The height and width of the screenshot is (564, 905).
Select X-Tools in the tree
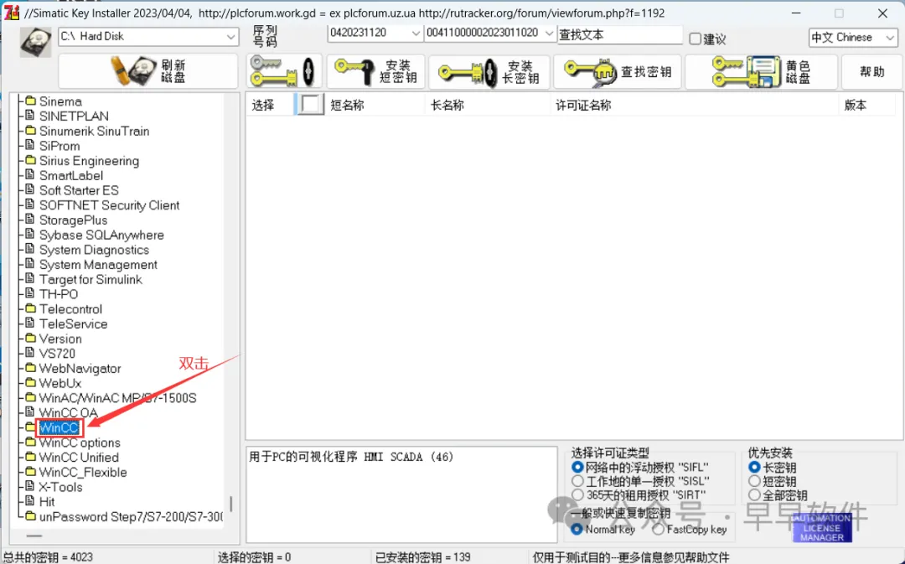click(x=60, y=487)
